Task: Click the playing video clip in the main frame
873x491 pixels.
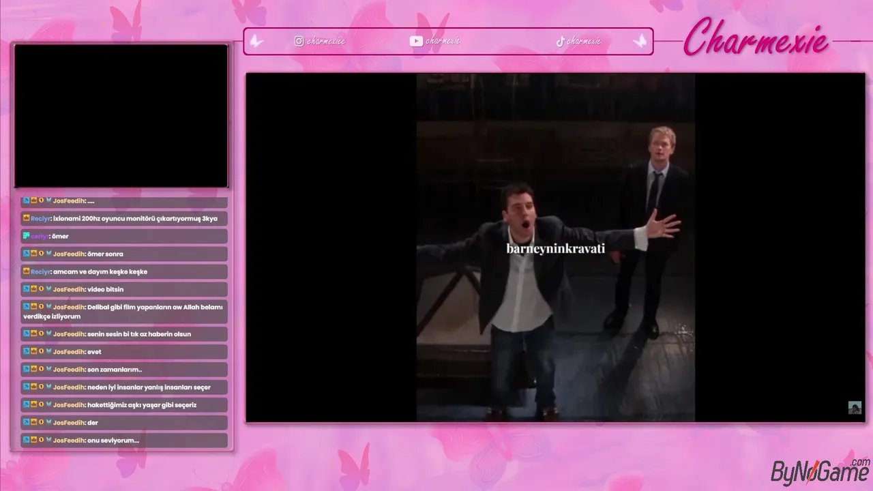Action: 555,248
